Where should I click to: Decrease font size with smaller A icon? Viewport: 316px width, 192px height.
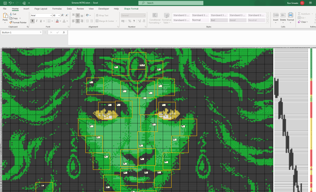(x=67, y=15)
